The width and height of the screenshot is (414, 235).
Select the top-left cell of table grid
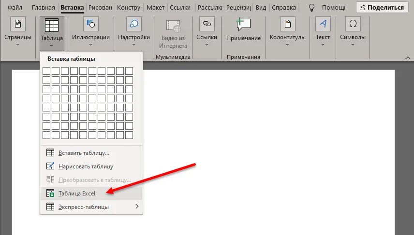(x=46, y=70)
